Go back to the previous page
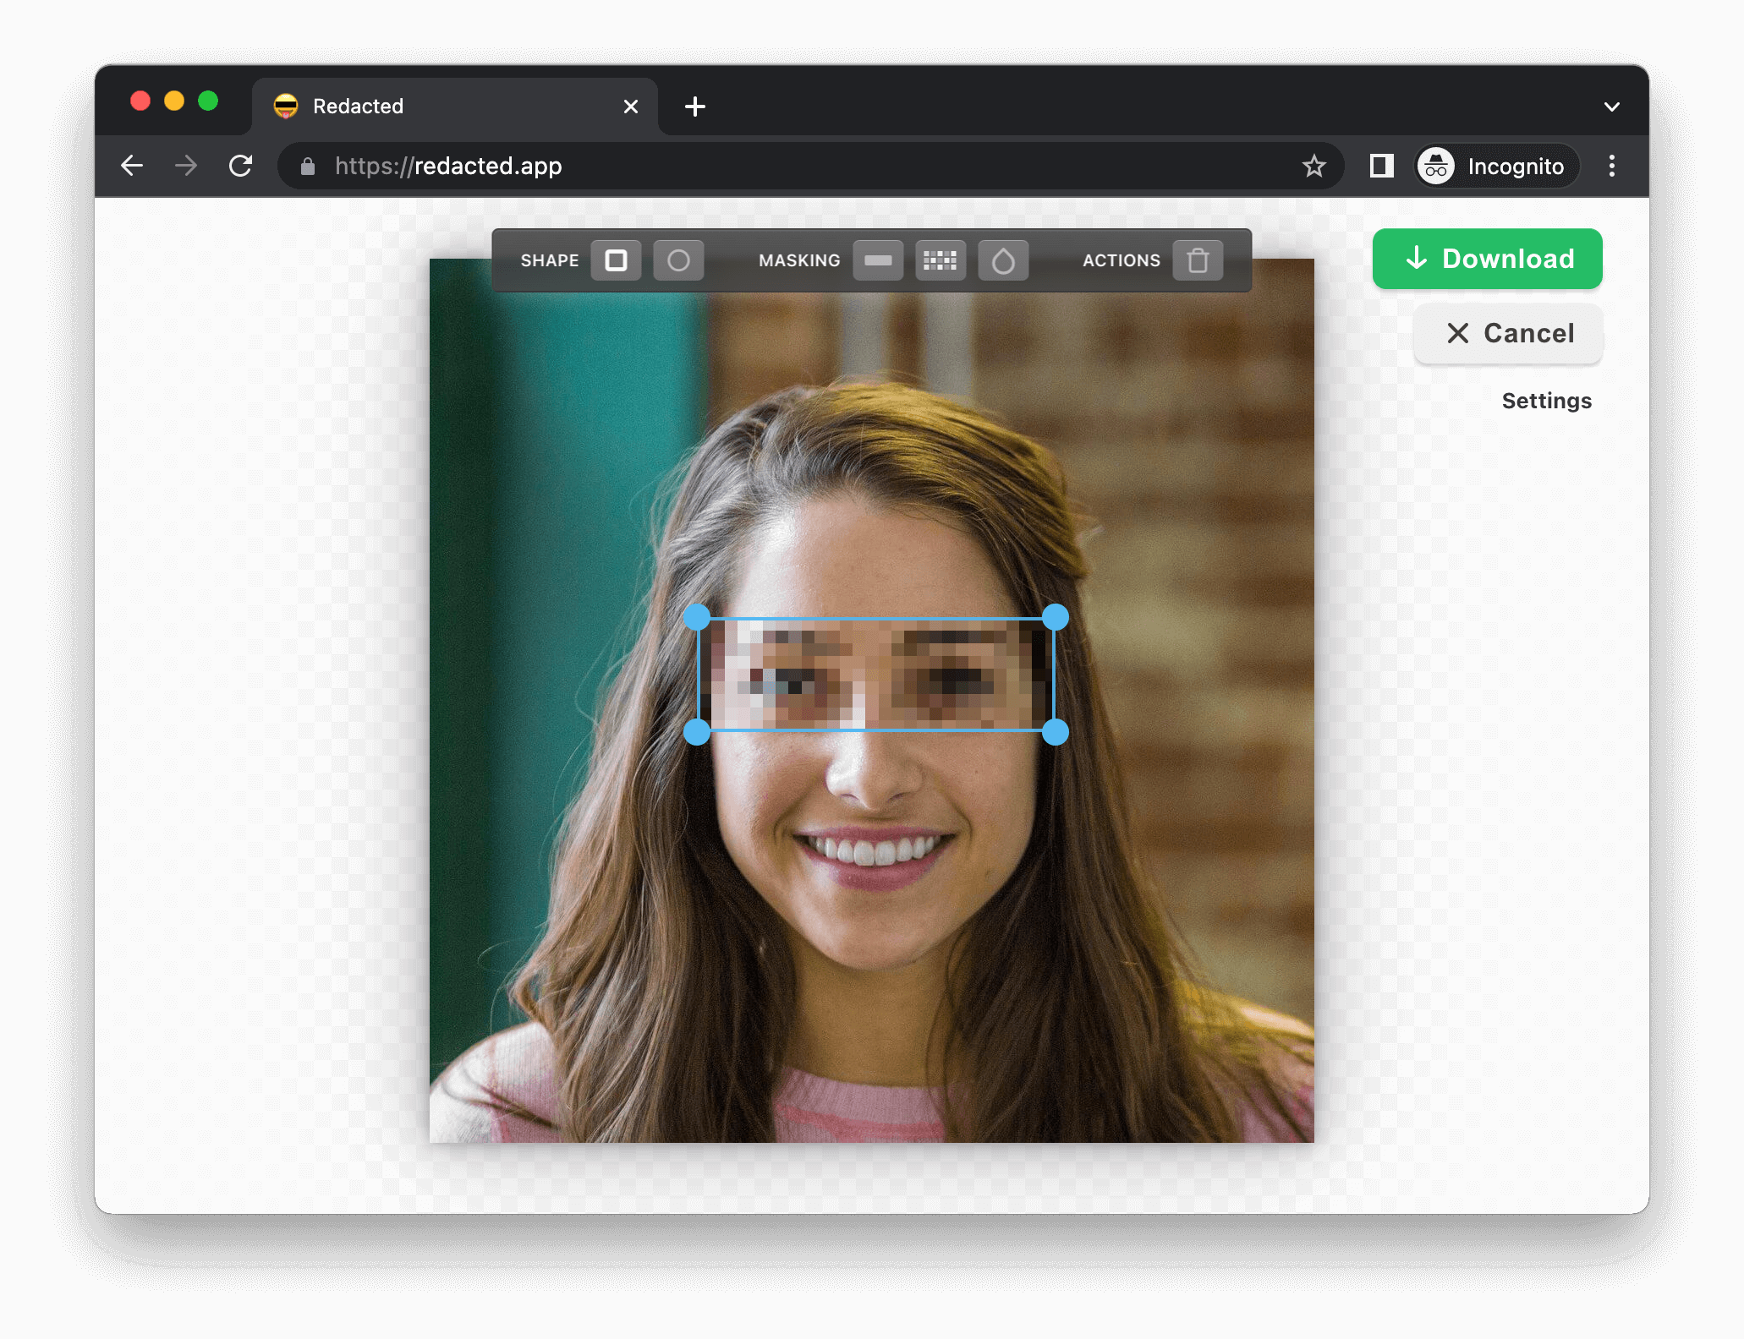The image size is (1744, 1339). click(132, 166)
